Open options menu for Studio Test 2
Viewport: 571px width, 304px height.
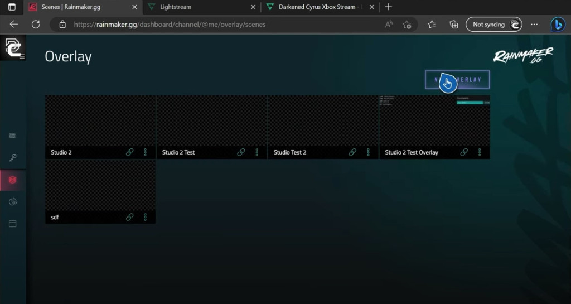(368, 152)
